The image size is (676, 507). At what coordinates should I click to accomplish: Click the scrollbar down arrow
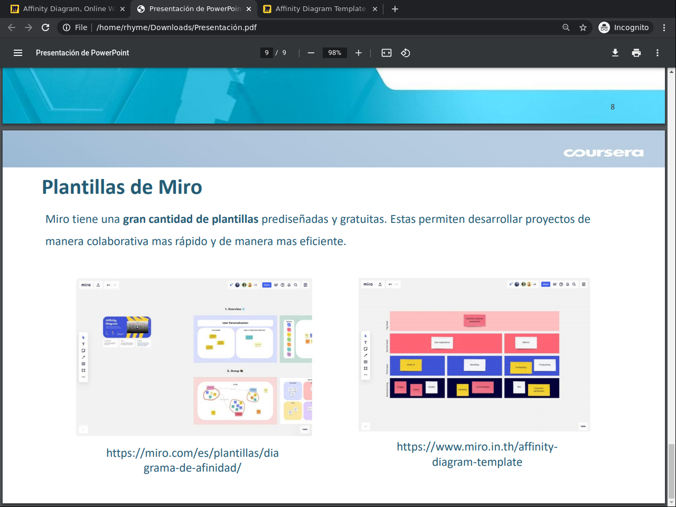672,502
